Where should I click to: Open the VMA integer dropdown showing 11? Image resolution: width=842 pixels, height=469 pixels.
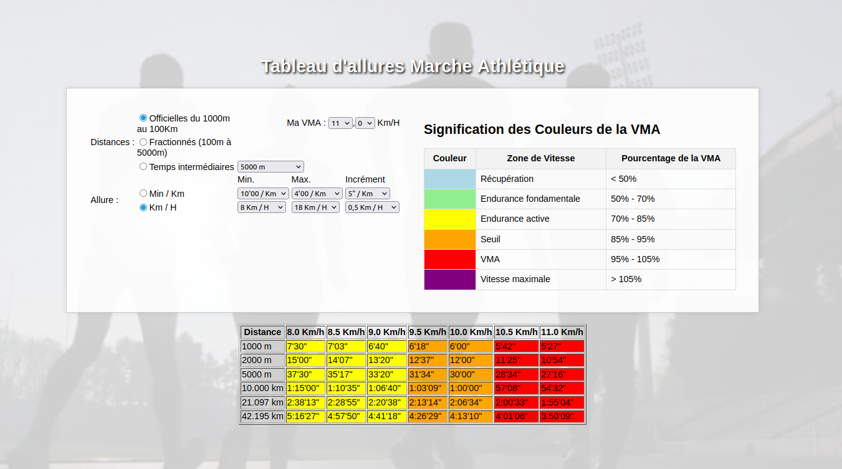(340, 123)
